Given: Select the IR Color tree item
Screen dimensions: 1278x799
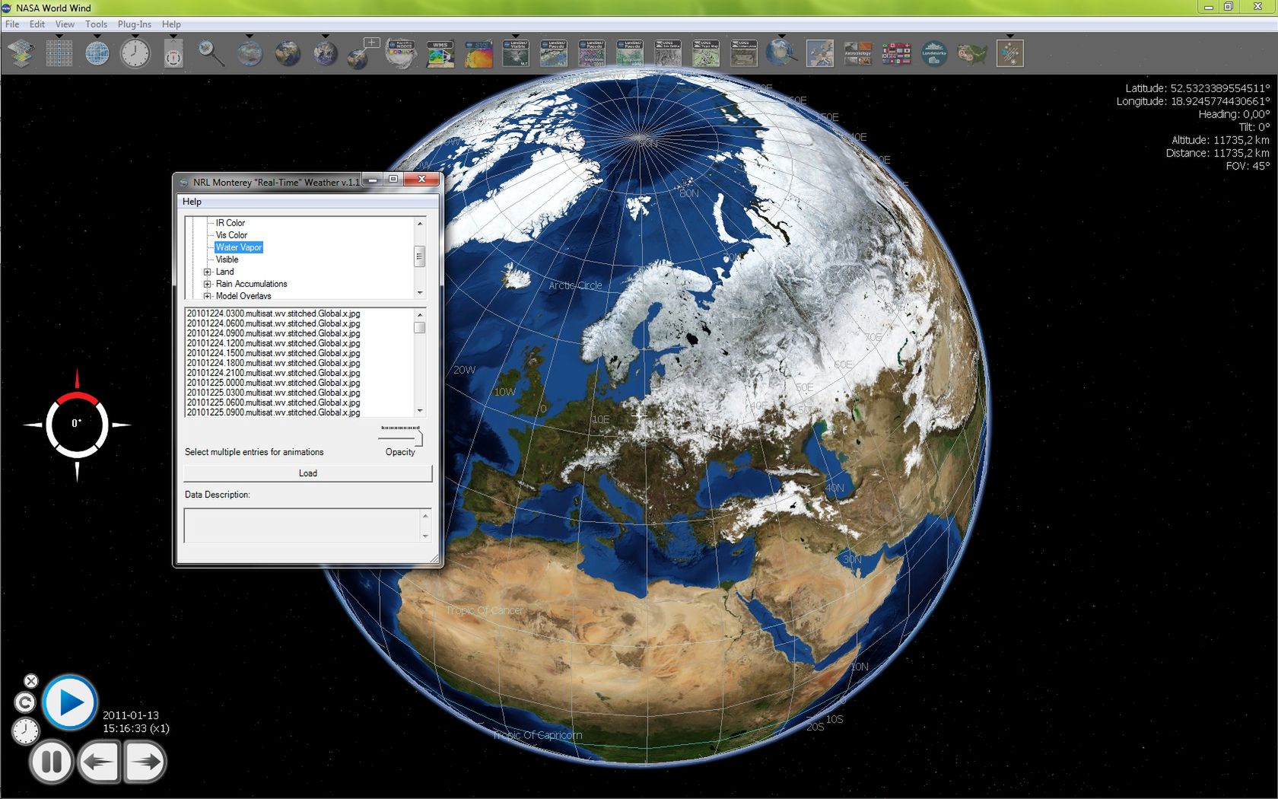Looking at the screenshot, I should tap(230, 223).
